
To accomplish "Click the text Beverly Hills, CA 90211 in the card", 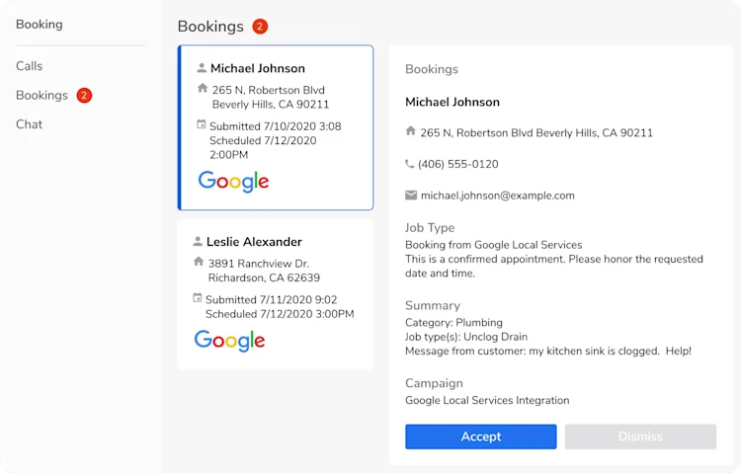I will click(x=271, y=105).
